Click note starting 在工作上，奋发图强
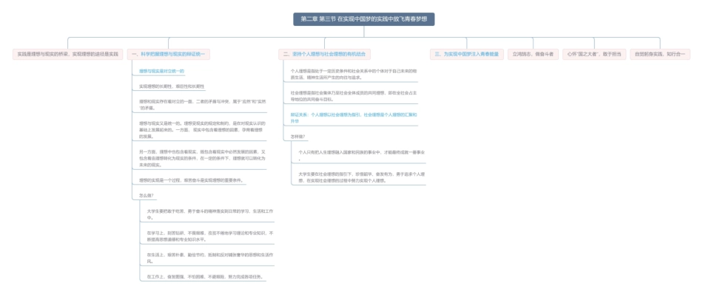This screenshot has height=294, width=703. 205,277
